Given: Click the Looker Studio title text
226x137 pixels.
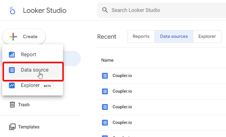Looking at the screenshot, I should [45, 10].
